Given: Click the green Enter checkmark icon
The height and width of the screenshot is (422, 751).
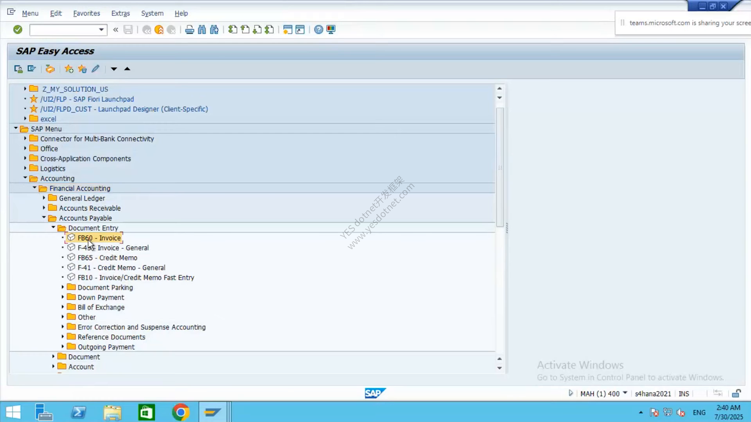Looking at the screenshot, I should [x=18, y=30].
